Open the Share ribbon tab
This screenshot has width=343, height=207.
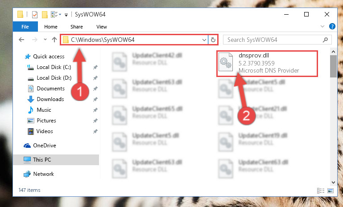click(77, 27)
